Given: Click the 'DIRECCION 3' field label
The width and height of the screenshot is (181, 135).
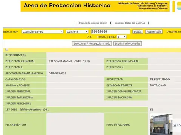Looking at the screenshot, I should pos(14,67).
